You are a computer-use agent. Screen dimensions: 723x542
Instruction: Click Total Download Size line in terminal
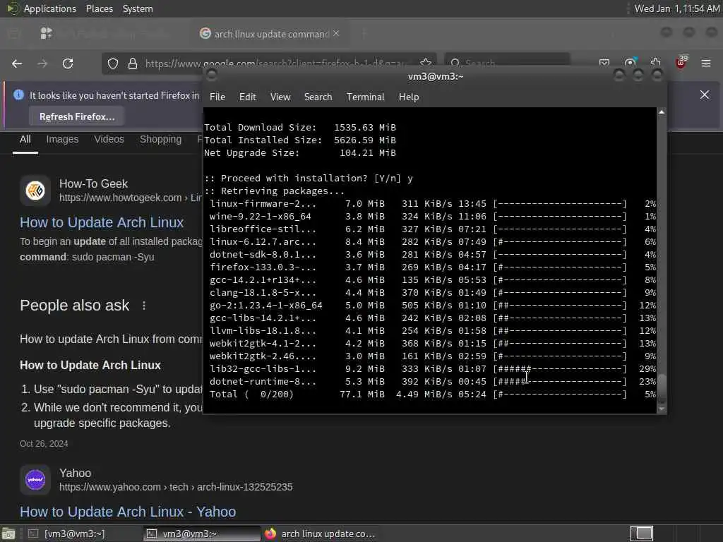[299, 127]
